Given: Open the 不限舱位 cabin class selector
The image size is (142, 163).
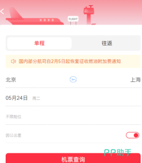Looking at the screenshot, I should [x=73, y=117].
